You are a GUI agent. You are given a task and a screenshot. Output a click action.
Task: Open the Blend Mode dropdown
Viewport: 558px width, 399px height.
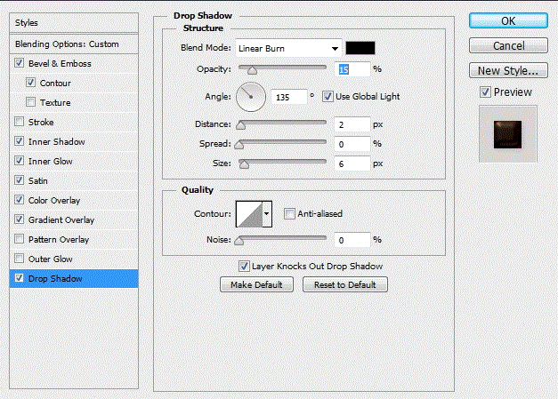tap(287, 48)
